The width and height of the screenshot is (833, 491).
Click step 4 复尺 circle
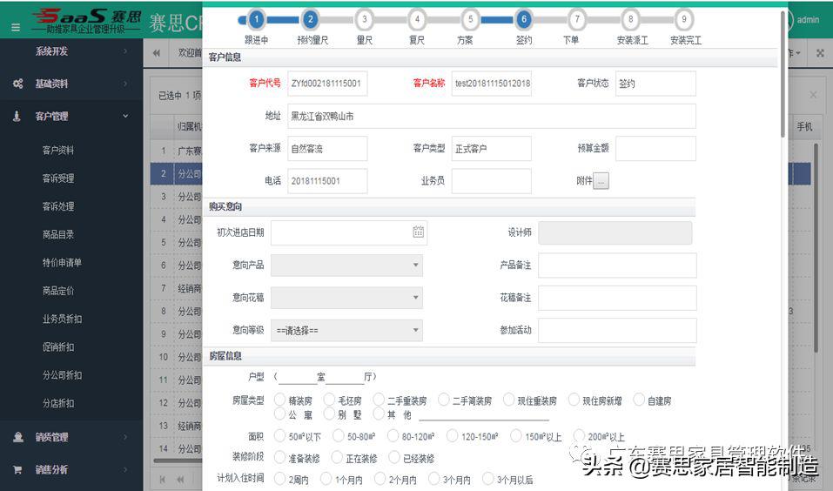pyautogui.click(x=417, y=20)
